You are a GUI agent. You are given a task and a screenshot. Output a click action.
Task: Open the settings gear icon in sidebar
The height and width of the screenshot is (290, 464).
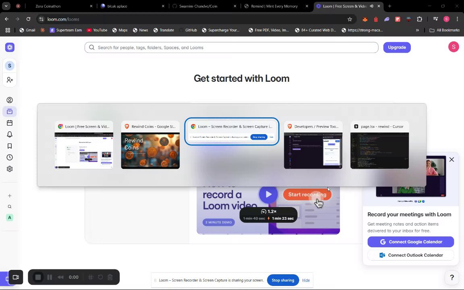click(10, 169)
